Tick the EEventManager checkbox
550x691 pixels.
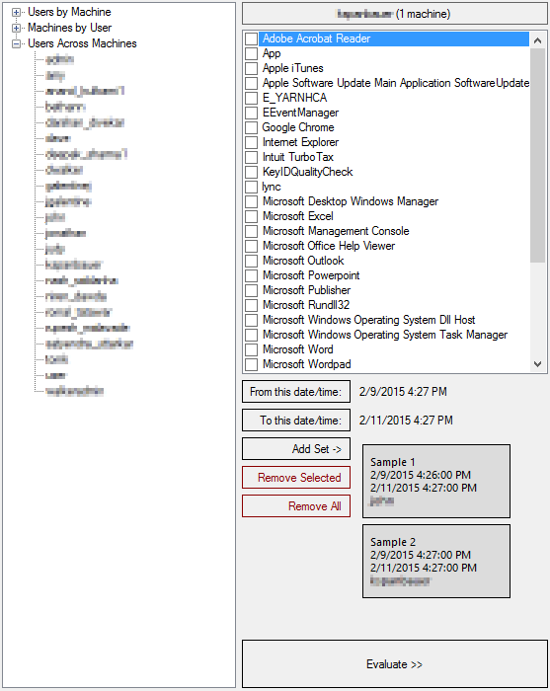click(251, 113)
